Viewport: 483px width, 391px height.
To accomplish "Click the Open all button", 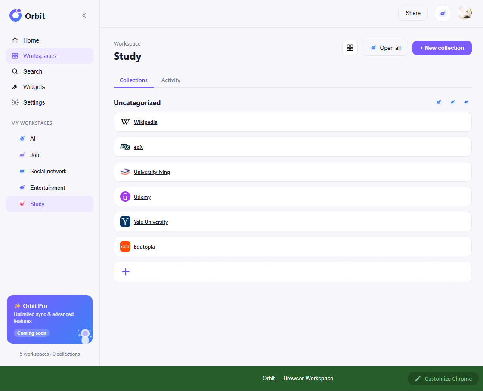I will [385, 48].
